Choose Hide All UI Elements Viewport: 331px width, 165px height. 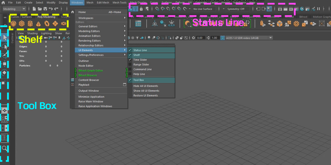click(151, 86)
